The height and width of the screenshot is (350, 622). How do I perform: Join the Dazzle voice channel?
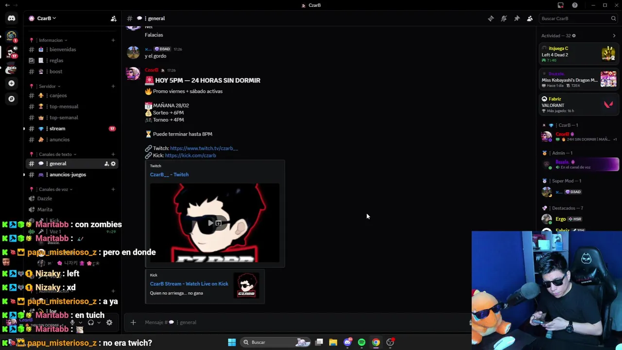coord(72,198)
